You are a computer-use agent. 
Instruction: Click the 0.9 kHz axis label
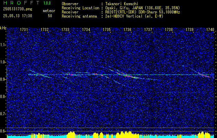pos(3,79)
